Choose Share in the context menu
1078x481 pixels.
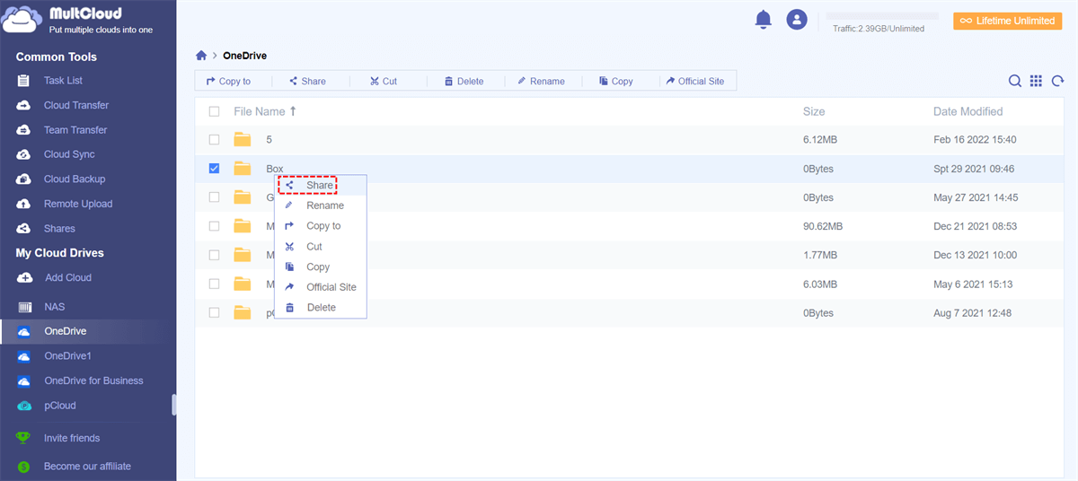click(x=319, y=185)
